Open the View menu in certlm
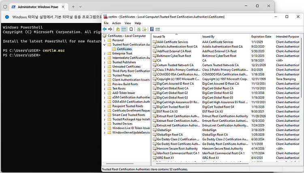This screenshot has height=173, width=304. [x=128, y=23]
